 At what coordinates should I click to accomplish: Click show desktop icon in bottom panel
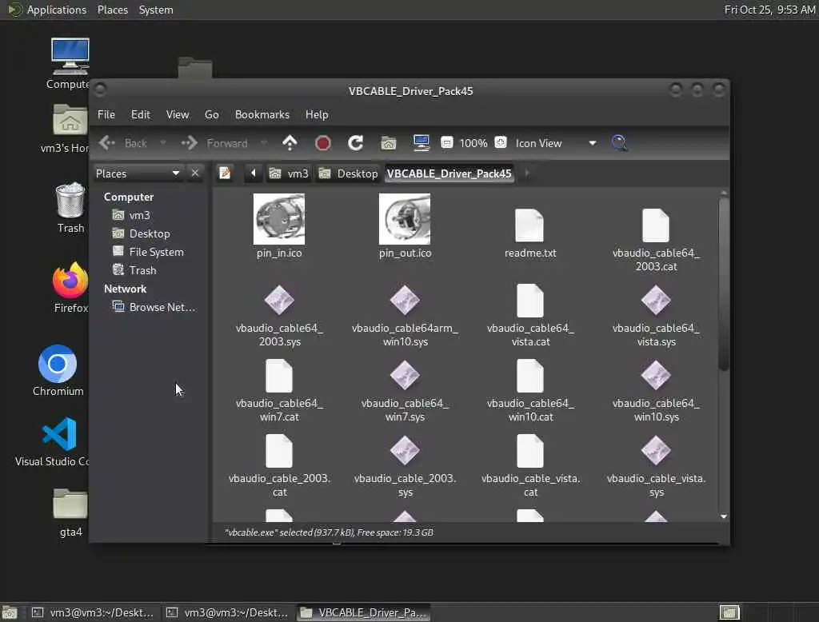pyautogui.click(x=10, y=612)
